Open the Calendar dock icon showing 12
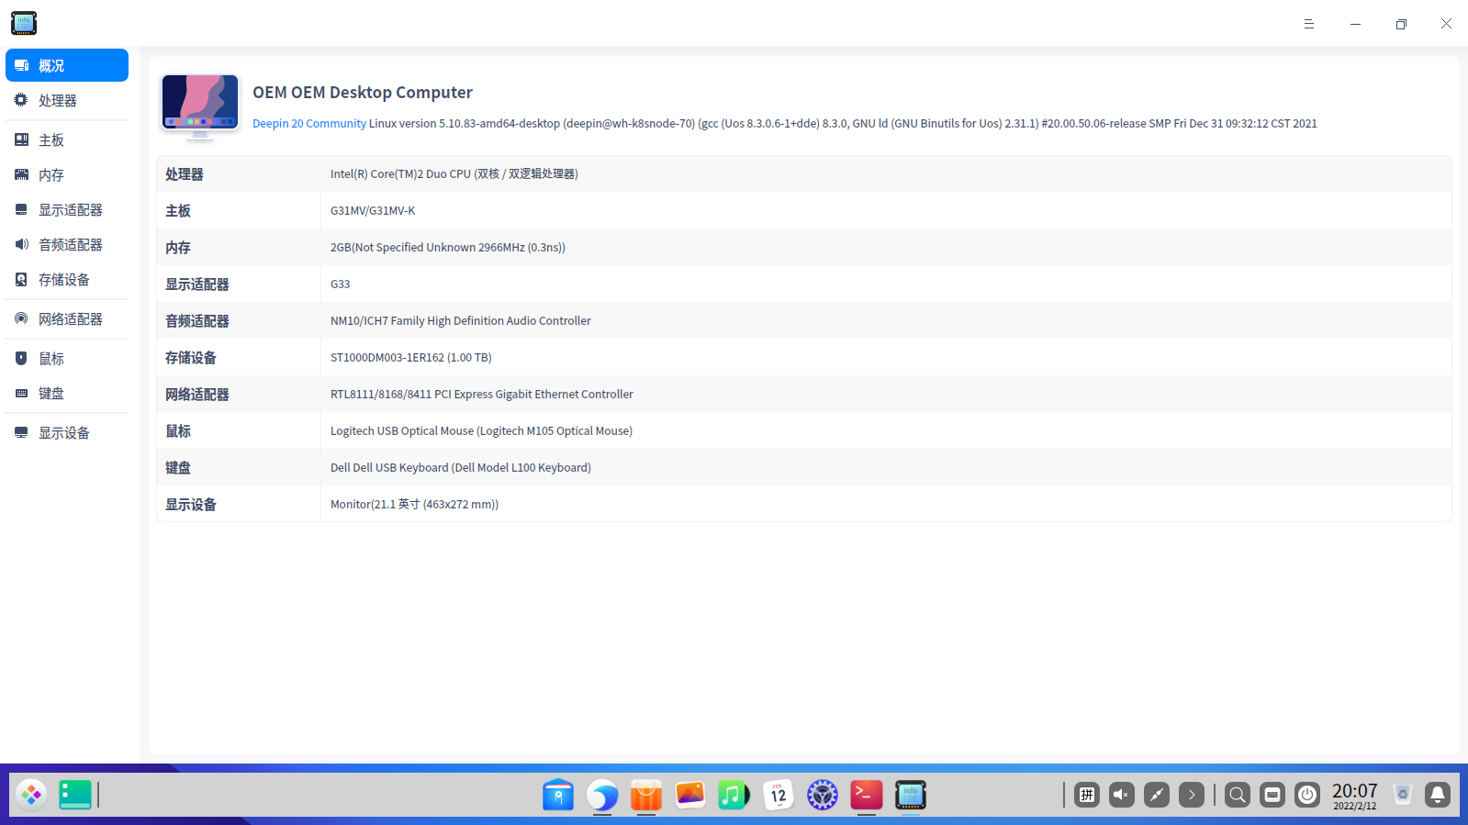1468x825 pixels. [x=779, y=795]
